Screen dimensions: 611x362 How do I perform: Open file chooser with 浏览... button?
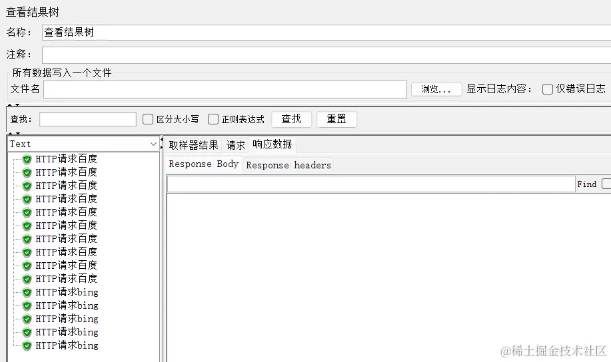tap(436, 90)
